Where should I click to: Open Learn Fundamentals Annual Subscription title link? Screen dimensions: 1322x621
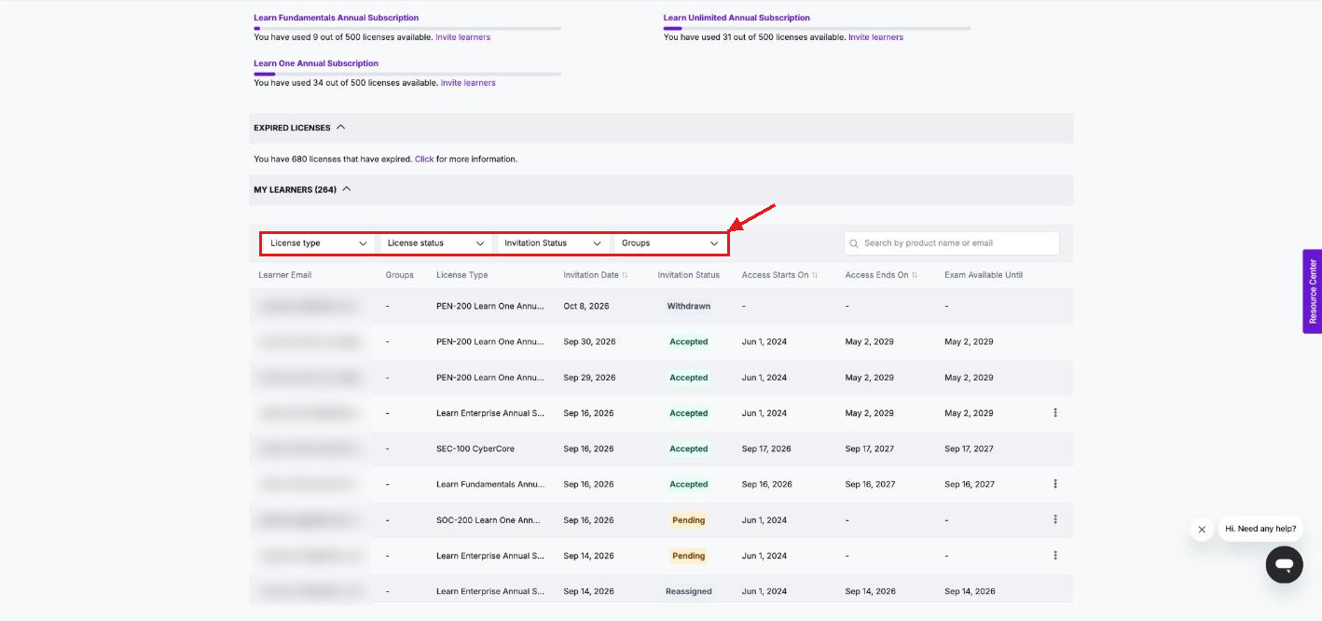pyautogui.click(x=337, y=18)
